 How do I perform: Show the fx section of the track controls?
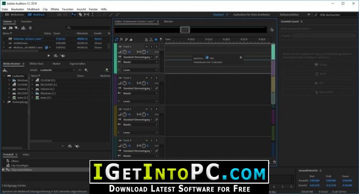(122, 40)
